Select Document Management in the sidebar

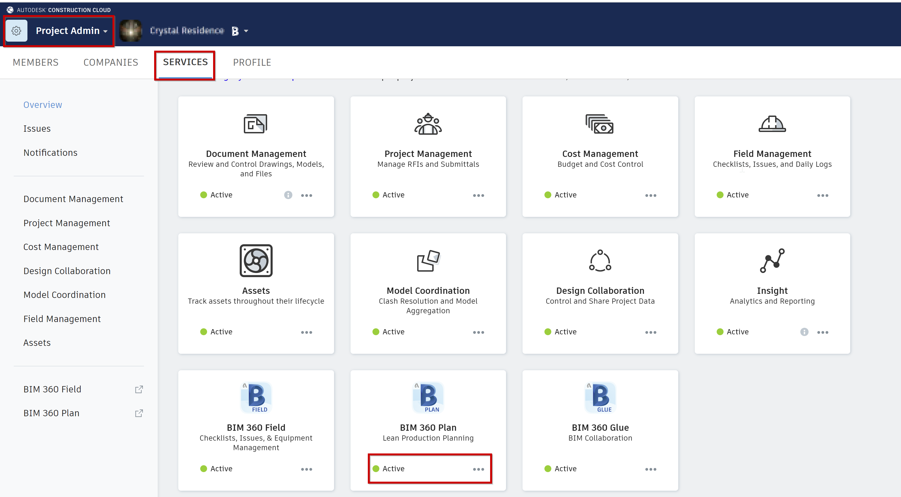tap(73, 199)
